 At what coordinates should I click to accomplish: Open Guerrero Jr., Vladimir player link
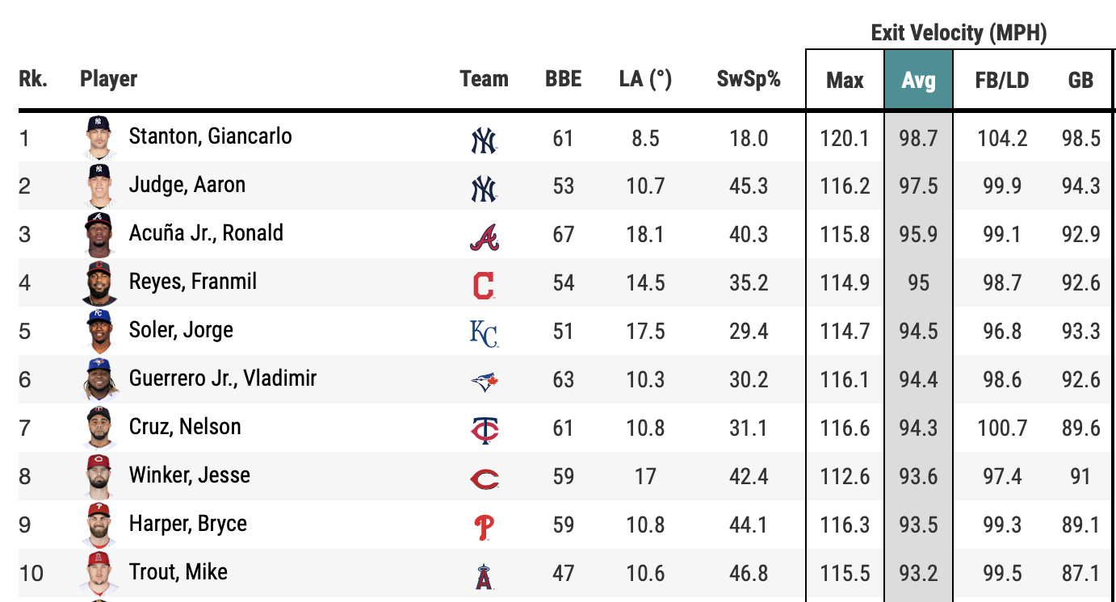(x=222, y=378)
